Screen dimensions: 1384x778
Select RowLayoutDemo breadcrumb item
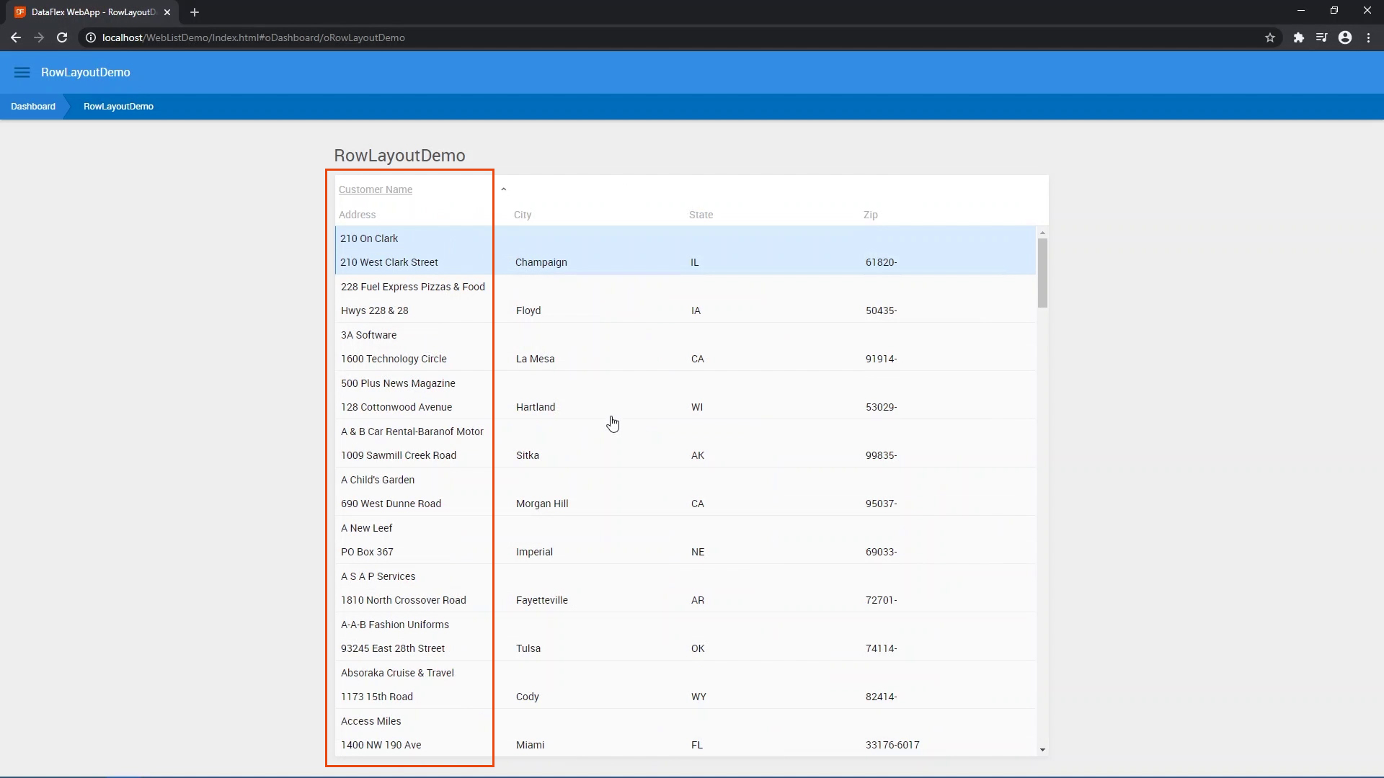118,106
